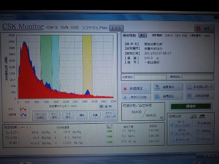The width and height of the screenshot is (219, 164).
Task: Toggle the red BG spectrum legend icon
Action: click(23, 109)
